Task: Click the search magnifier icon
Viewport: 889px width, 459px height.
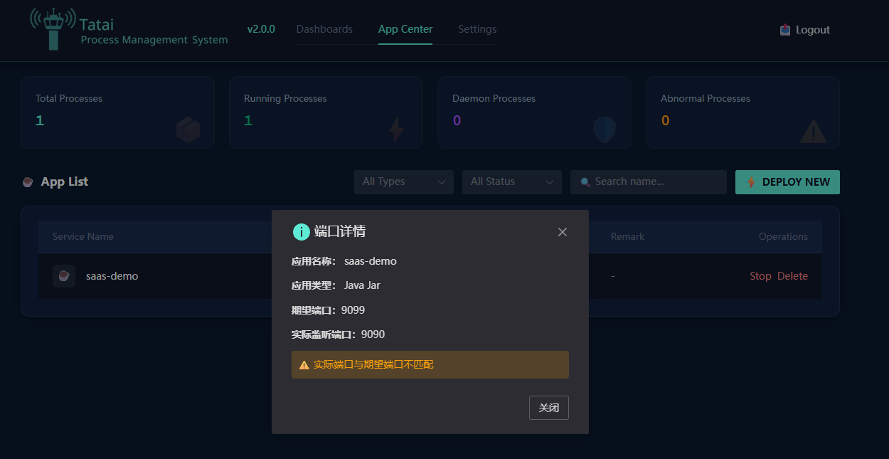Action: tap(585, 181)
